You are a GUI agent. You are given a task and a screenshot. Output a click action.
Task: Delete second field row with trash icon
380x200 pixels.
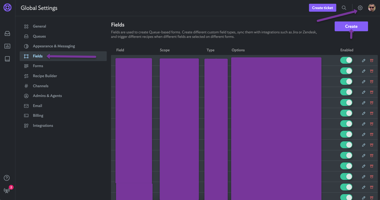click(372, 71)
